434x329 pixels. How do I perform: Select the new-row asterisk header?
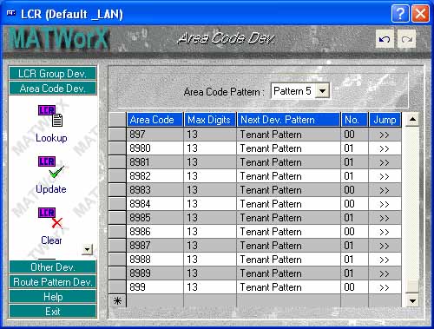coord(117,301)
